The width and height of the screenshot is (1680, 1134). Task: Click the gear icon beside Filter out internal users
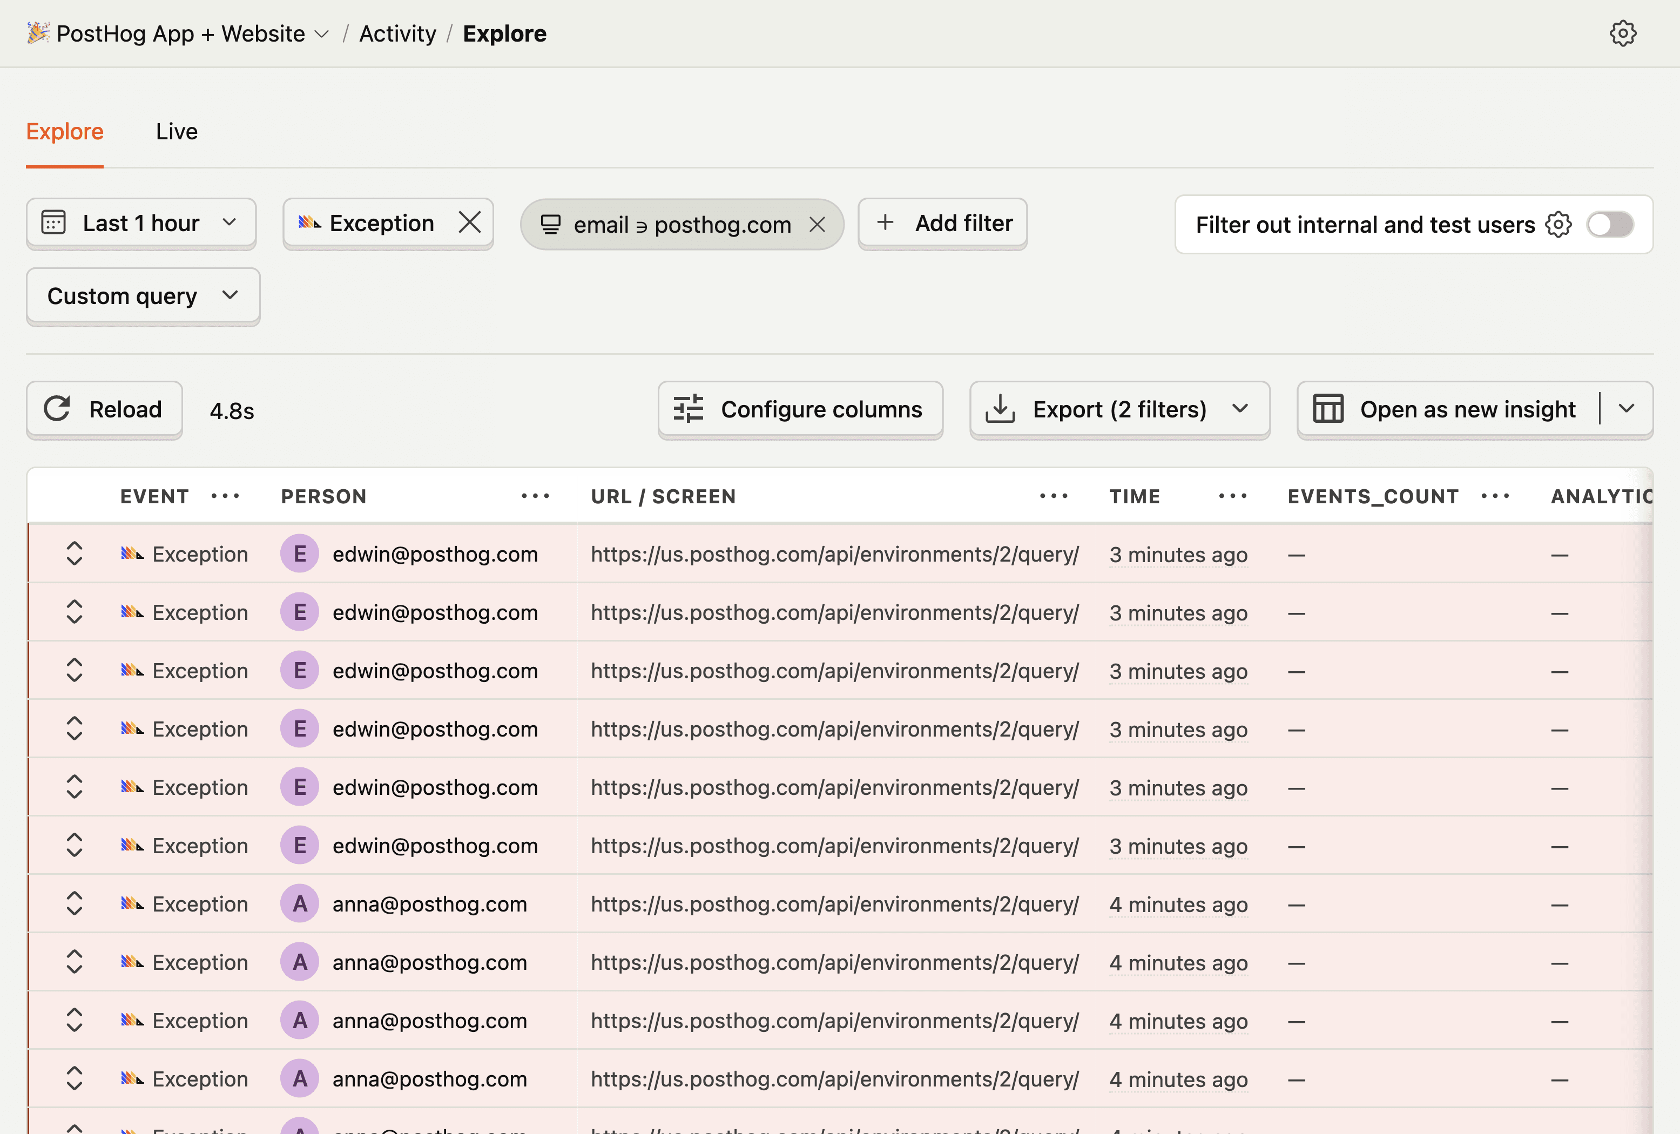coord(1558,225)
